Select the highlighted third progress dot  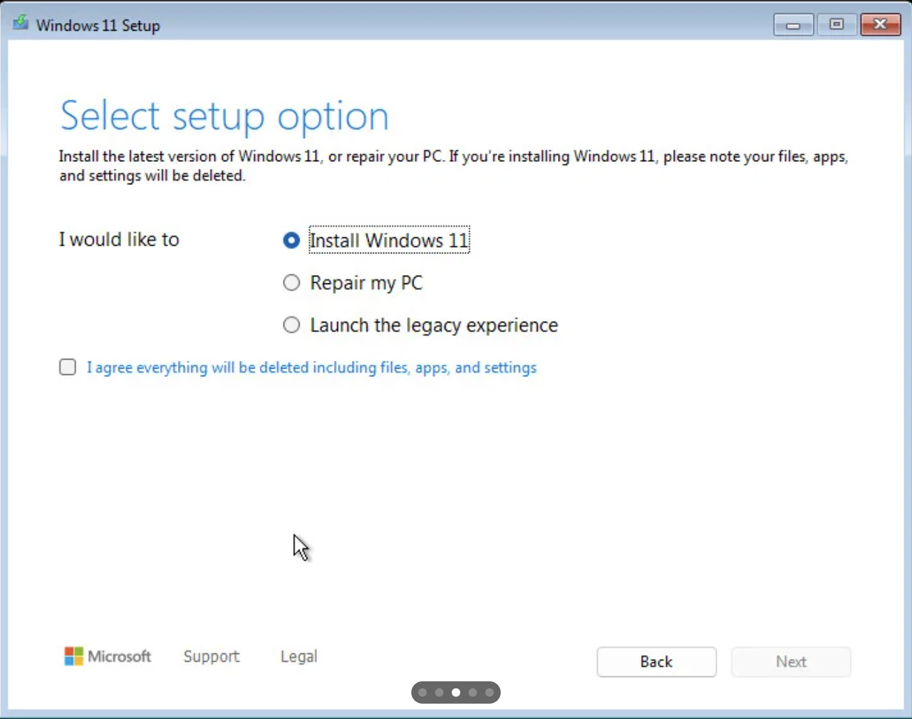[x=456, y=692]
